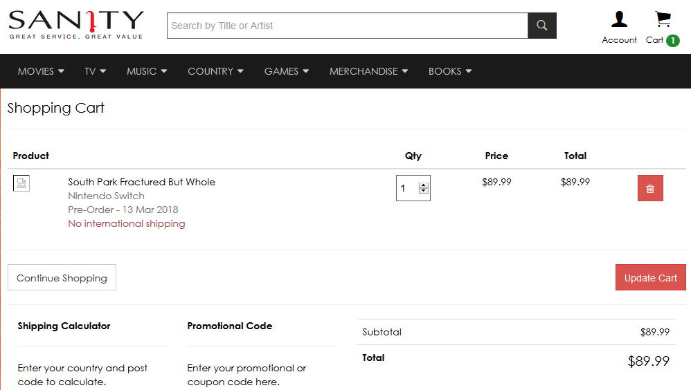Image resolution: width=691 pixels, height=390 pixels.
Task: Decrease quantity with the down arrow
Action: coord(424,191)
